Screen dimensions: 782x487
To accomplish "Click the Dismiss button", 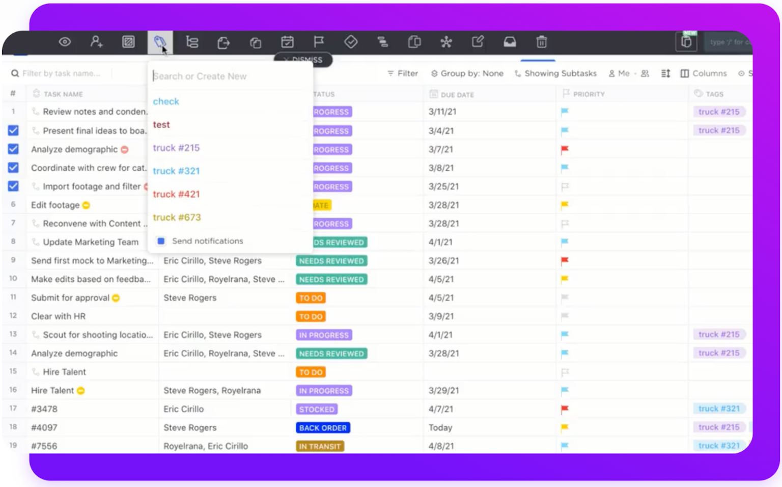I will tap(303, 60).
